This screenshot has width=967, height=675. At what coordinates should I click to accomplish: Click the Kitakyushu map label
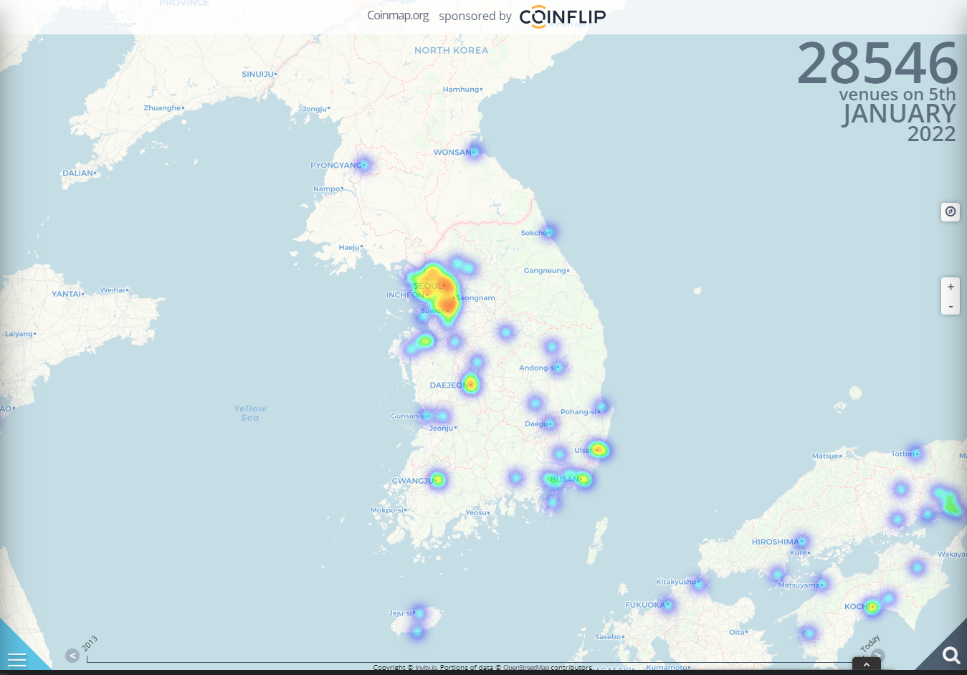[x=675, y=581]
